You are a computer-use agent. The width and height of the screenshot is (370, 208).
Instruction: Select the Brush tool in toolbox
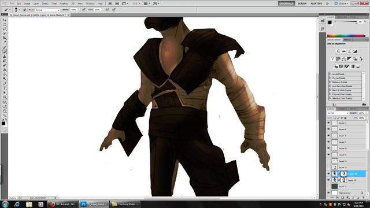[5, 51]
